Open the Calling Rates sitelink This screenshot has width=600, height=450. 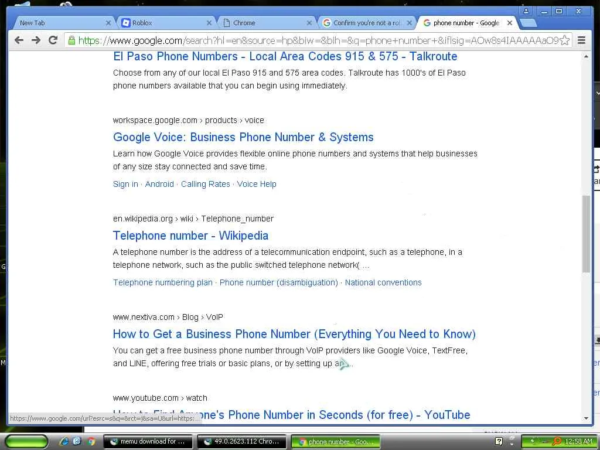pos(206,184)
